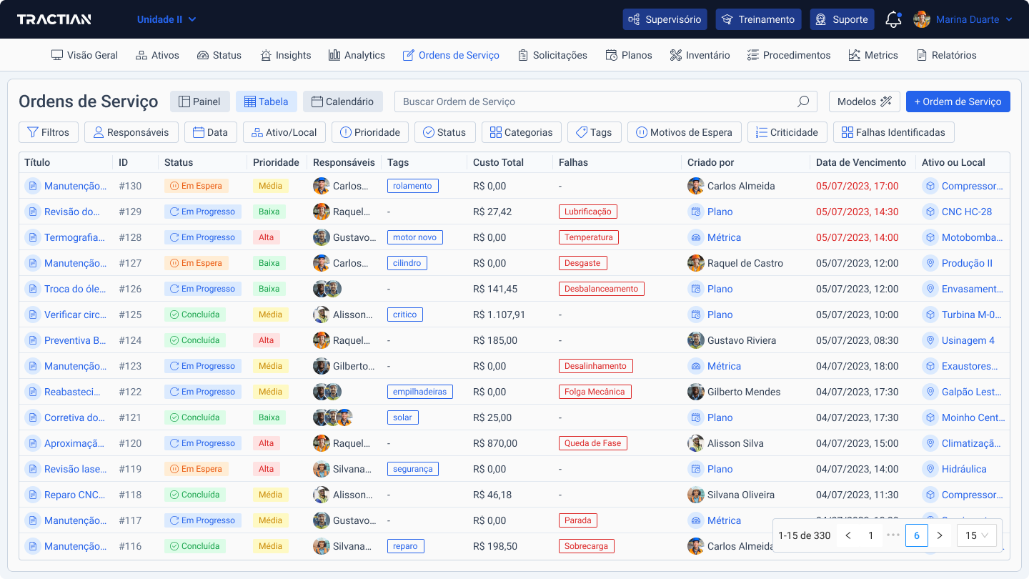Open document icon of order #130
Image resolution: width=1029 pixels, height=579 pixels.
click(32, 186)
